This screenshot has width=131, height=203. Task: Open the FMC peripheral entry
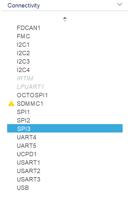click(x=24, y=36)
